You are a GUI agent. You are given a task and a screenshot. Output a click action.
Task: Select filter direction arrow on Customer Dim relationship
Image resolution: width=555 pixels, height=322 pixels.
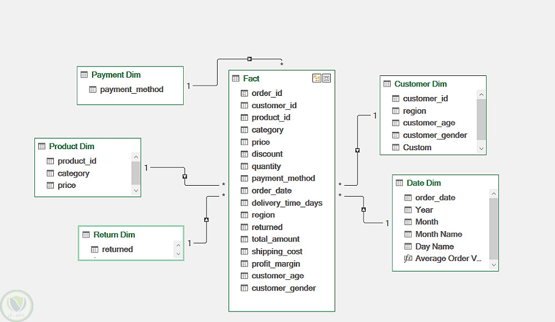pyautogui.click(x=357, y=151)
